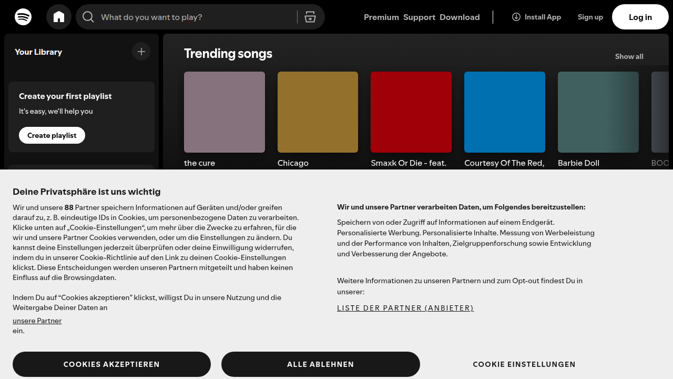Image resolution: width=673 pixels, height=379 pixels.
Task: Click Cookies Akzeptieren button
Action: (x=111, y=364)
